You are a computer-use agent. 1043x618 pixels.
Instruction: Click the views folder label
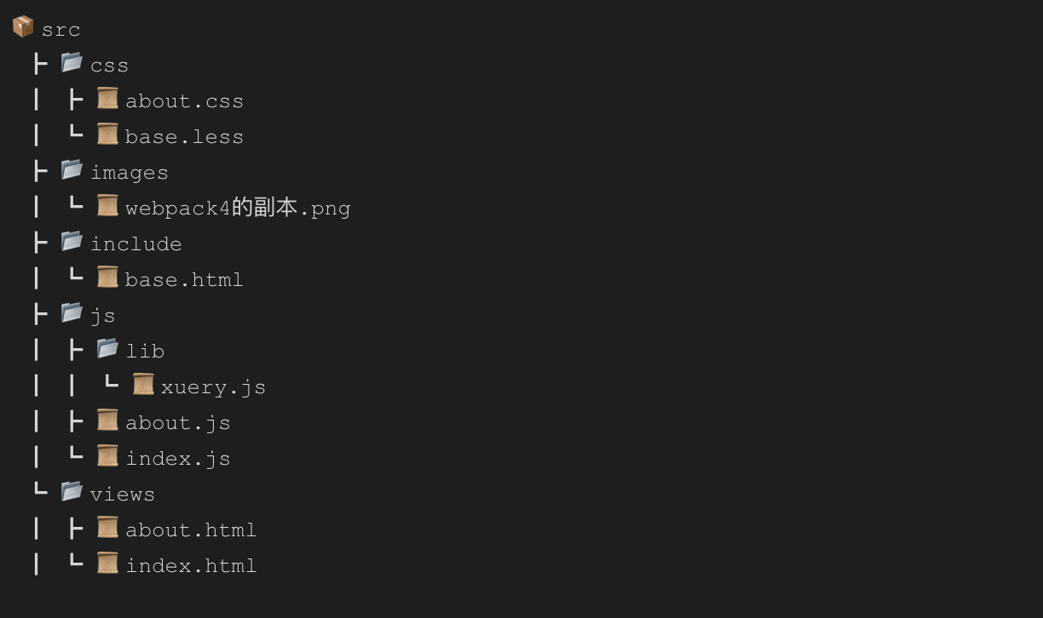123,495
